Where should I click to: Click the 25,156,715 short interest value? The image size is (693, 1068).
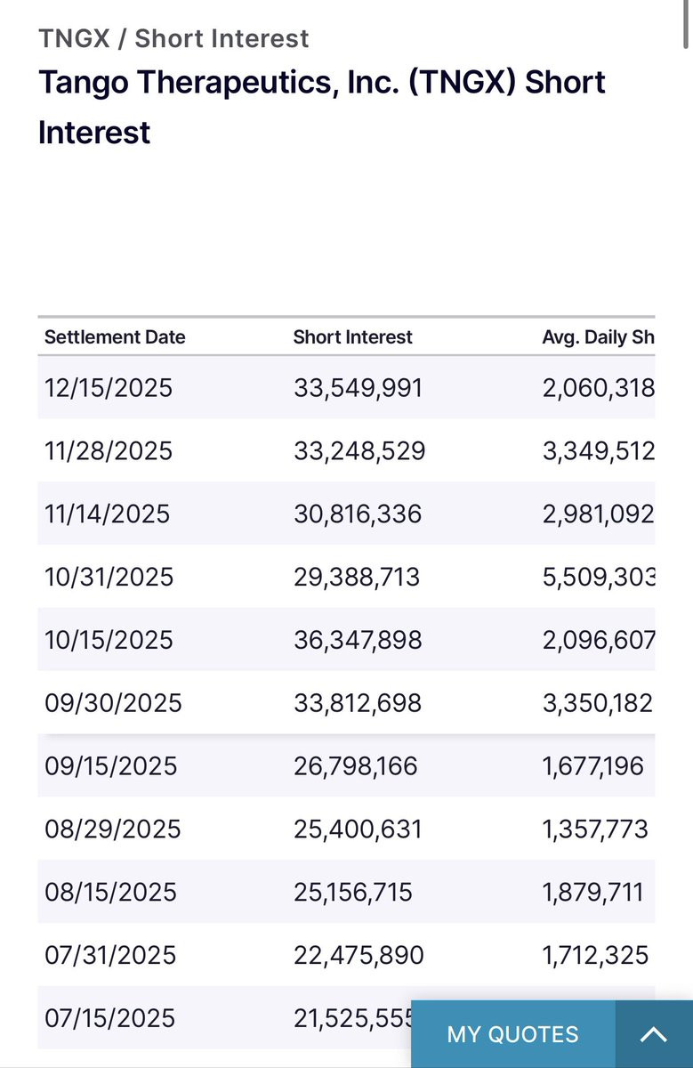(x=353, y=894)
